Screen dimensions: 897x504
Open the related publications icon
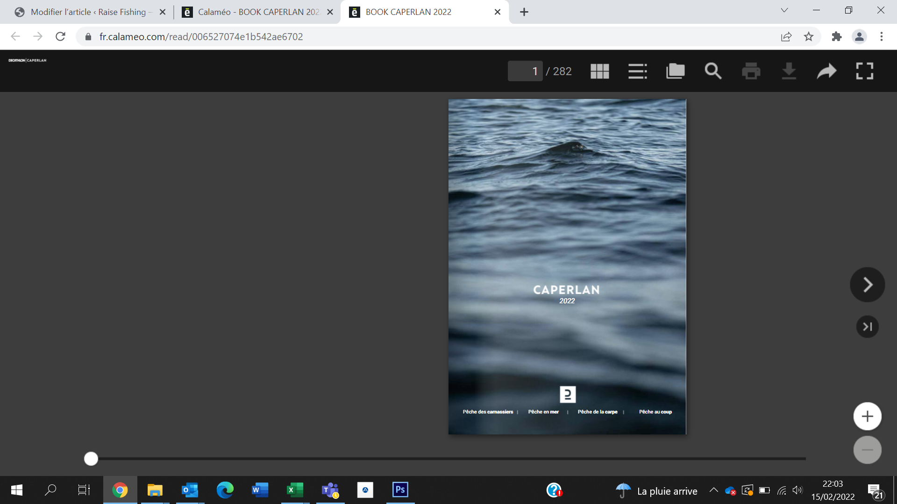coord(676,71)
